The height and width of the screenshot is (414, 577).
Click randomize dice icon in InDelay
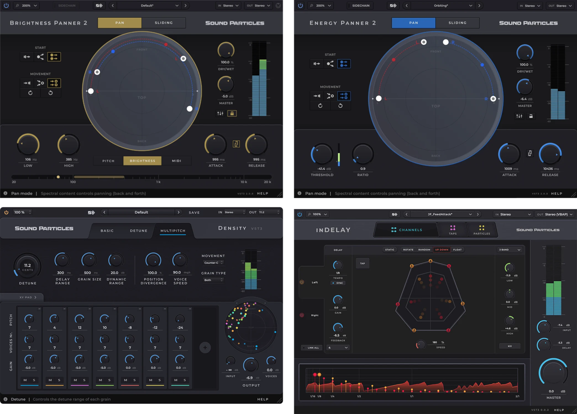click(x=395, y=214)
